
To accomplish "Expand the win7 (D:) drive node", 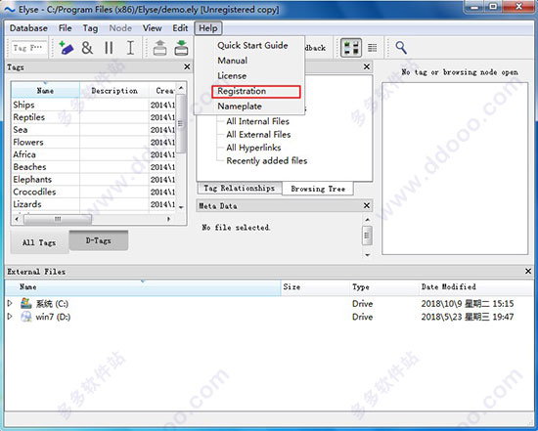I will (x=10, y=316).
